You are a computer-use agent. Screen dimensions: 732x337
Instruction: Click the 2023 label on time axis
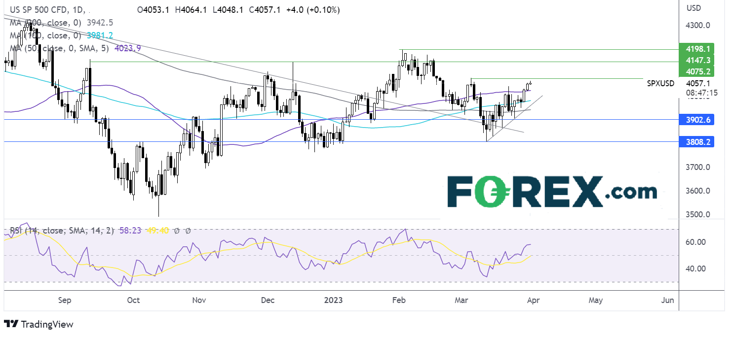(334, 300)
